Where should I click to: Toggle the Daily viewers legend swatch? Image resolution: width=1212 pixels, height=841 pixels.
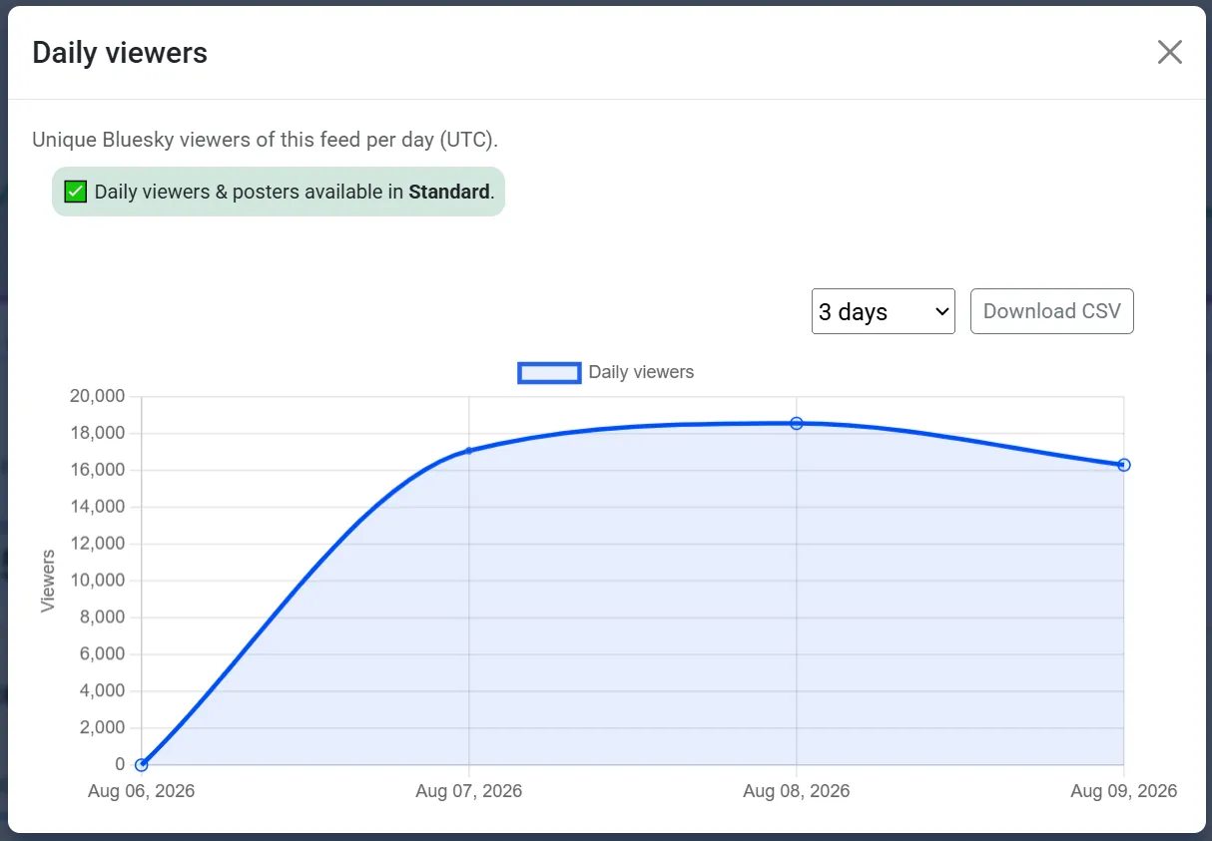coord(549,372)
